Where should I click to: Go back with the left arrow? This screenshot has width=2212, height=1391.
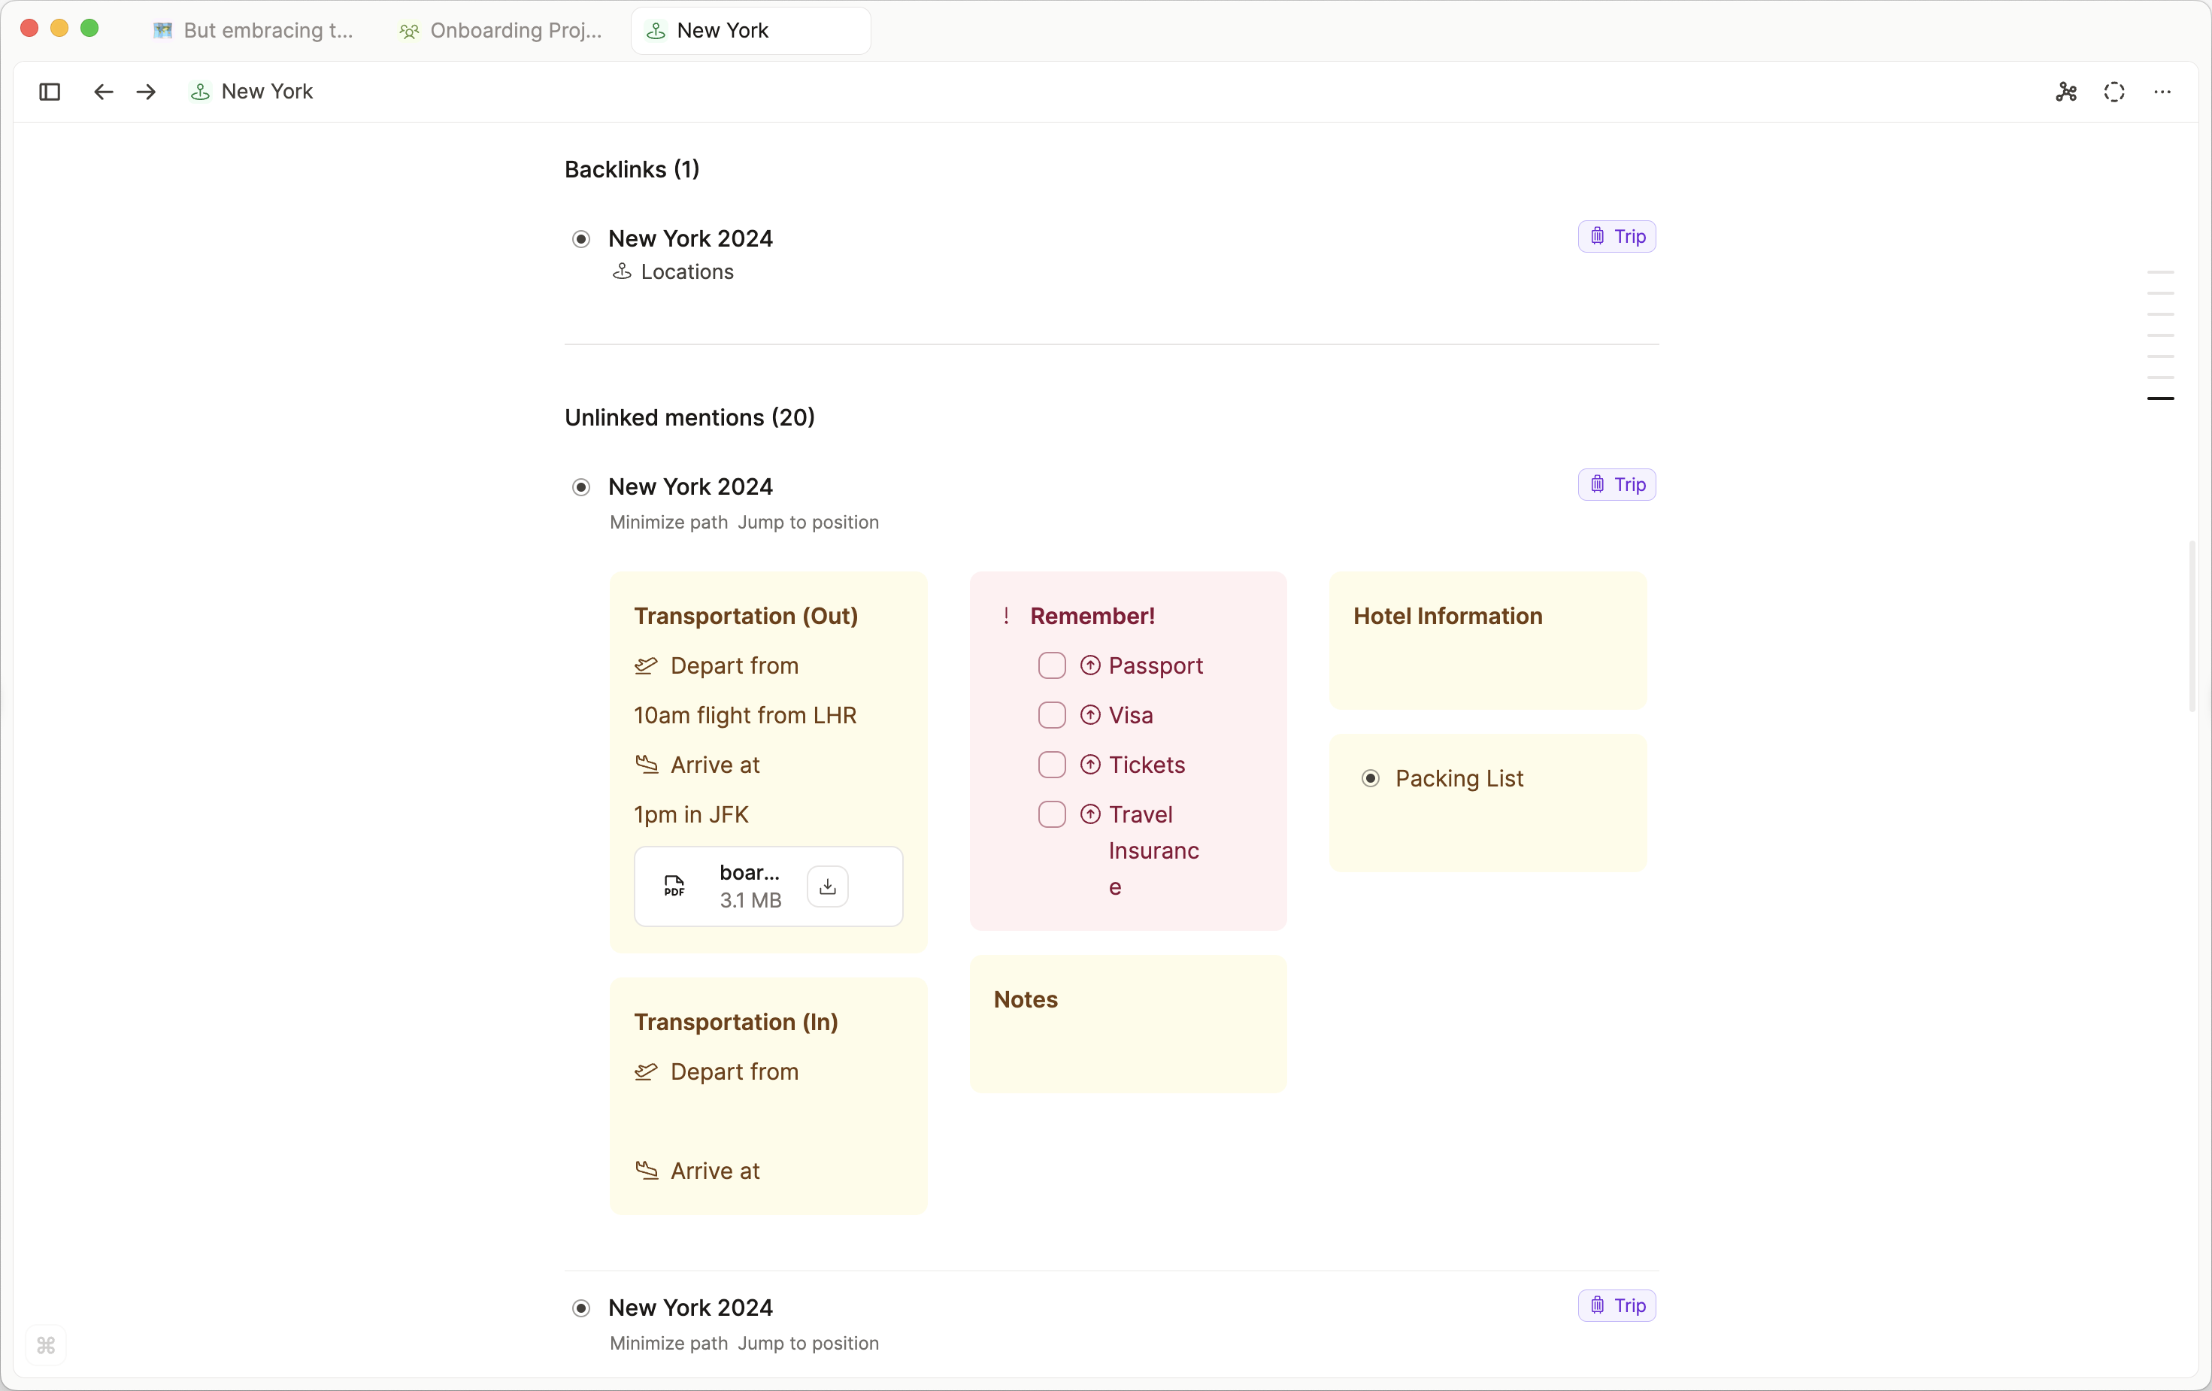point(103,91)
